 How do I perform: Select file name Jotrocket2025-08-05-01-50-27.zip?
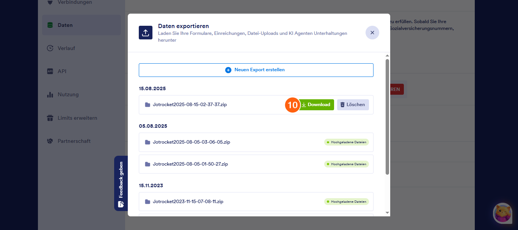(190, 164)
